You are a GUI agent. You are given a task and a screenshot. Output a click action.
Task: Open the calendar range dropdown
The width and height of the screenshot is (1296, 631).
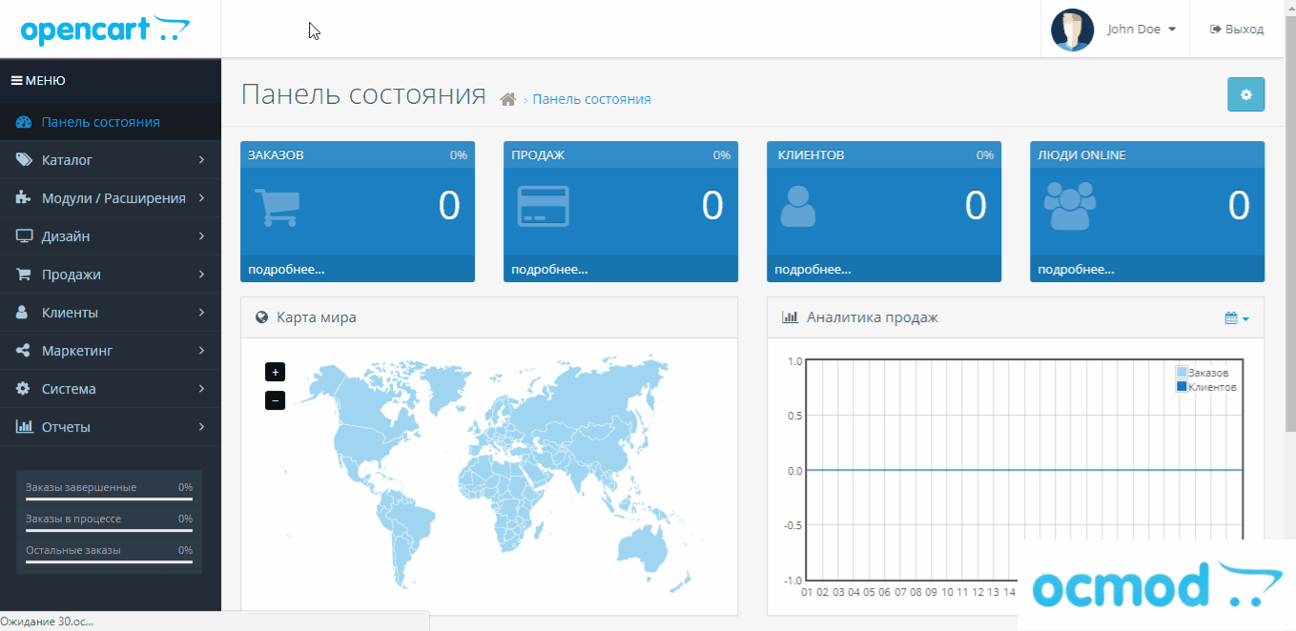pos(1236,317)
